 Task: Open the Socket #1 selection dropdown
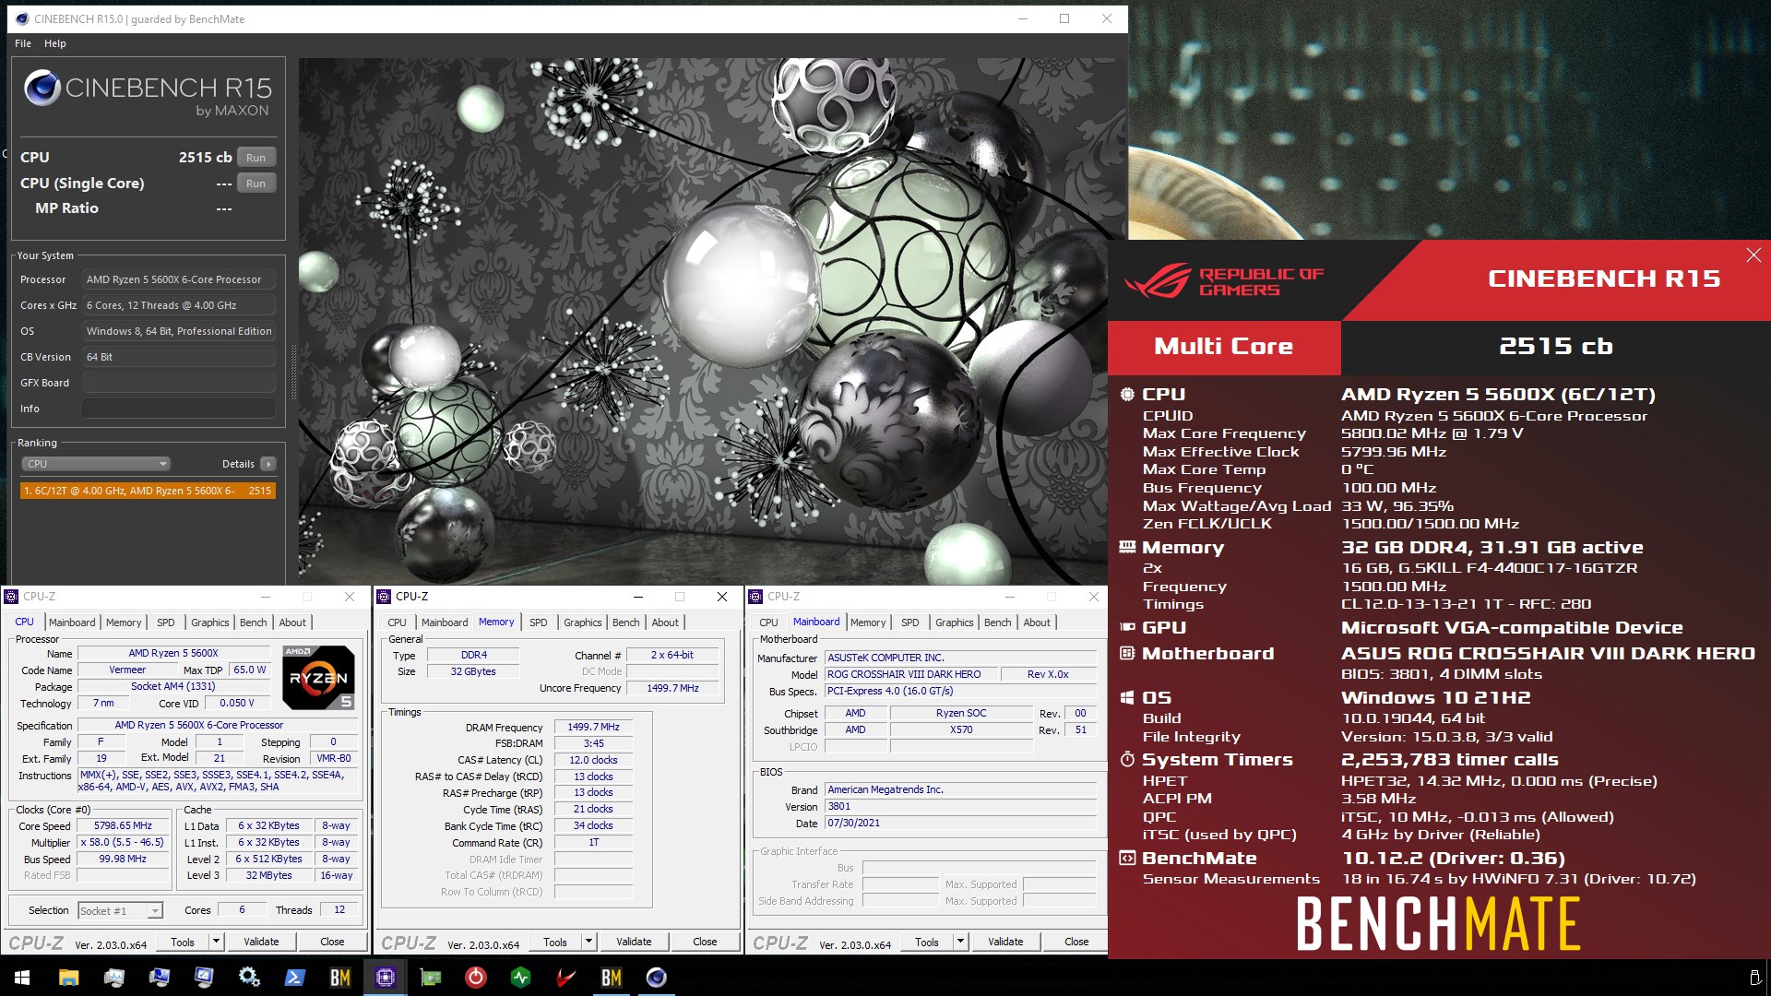(121, 911)
